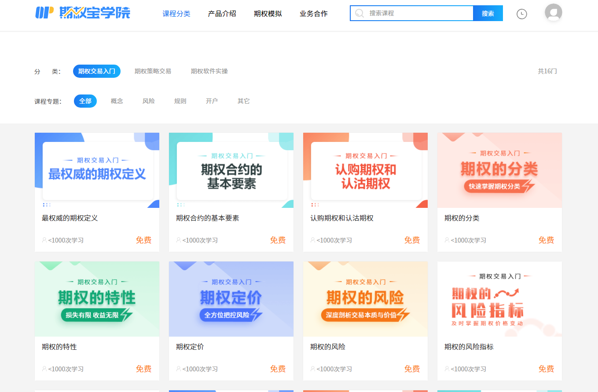Click the user avatar icon
This screenshot has width=598, height=392.
(553, 13)
